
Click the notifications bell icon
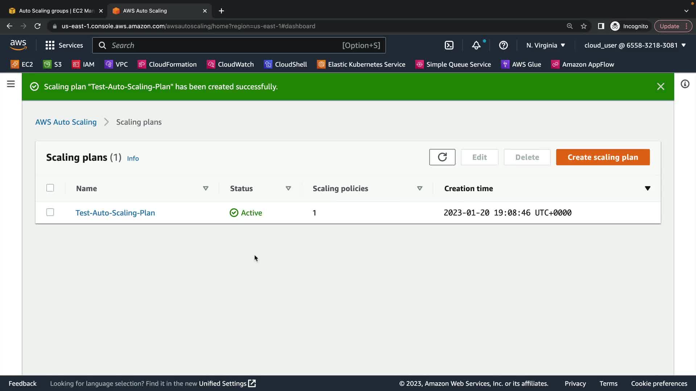point(476,45)
